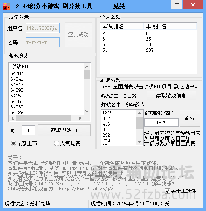The image size is (206, 211).
Task: Click the 签到成功 button
Action: (79, 35)
